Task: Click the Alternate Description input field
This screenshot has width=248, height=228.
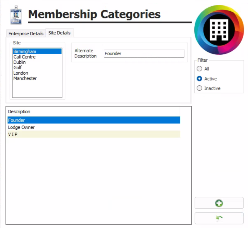Action: 144,53
